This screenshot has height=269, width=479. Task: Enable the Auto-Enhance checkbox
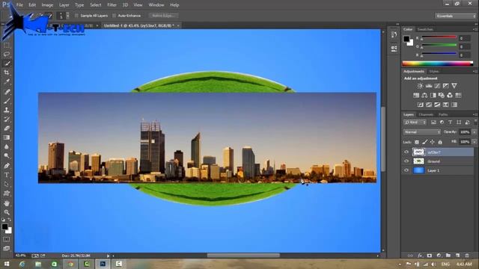coord(114,16)
